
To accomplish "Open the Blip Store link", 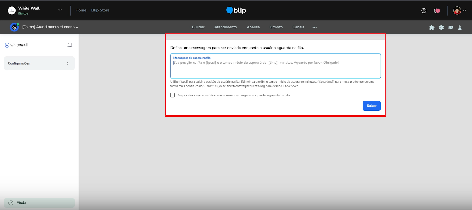I will (100, 10).
